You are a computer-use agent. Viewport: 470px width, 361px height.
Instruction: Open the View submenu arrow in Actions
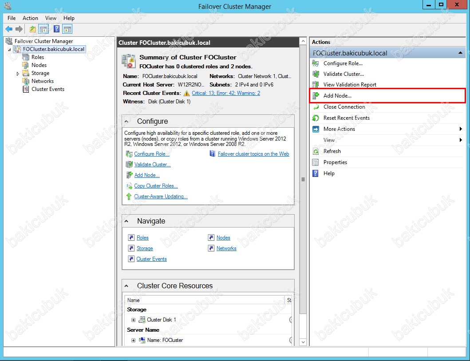461,140
